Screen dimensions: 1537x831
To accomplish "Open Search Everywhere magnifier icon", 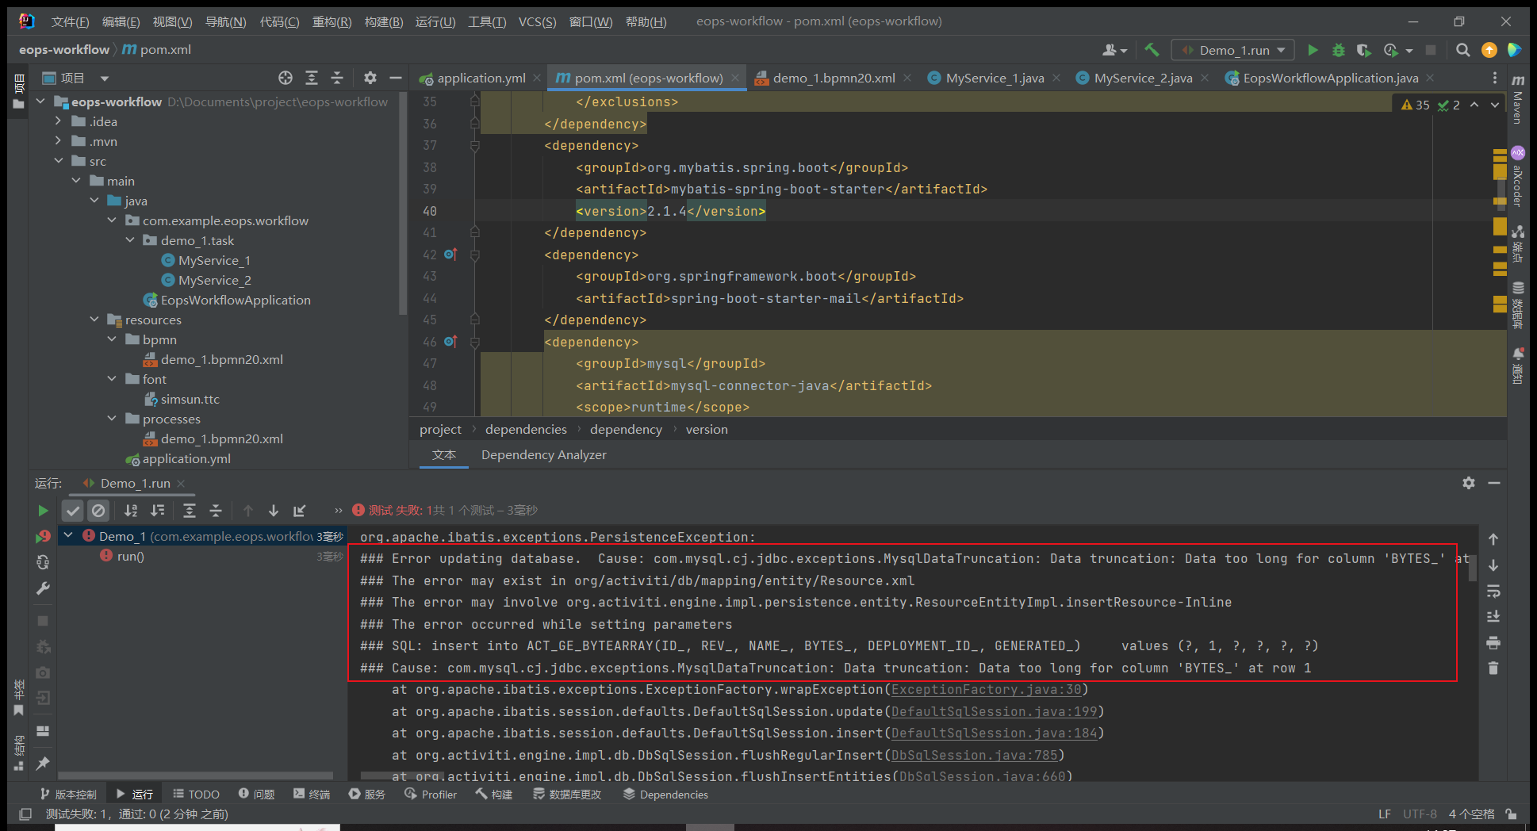I will pos(1463,50).
